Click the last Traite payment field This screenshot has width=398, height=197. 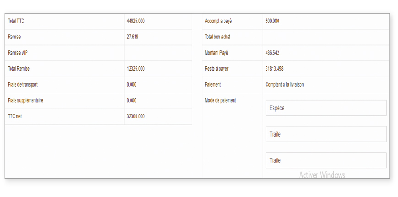[x=326, y=160]
